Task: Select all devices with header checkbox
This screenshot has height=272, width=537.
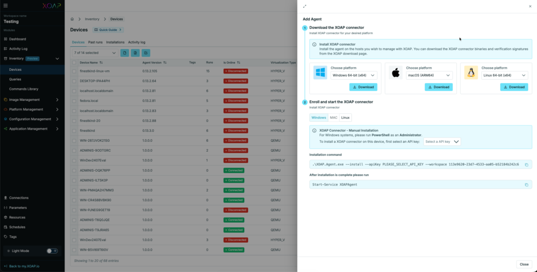Action: 74,62
